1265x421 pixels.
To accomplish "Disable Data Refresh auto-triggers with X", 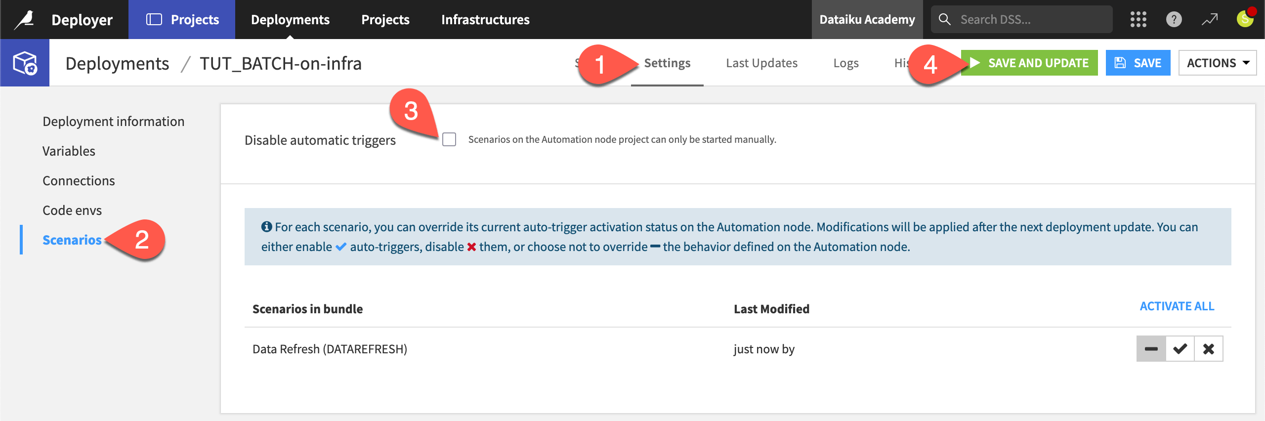I will pos(1209,349).
